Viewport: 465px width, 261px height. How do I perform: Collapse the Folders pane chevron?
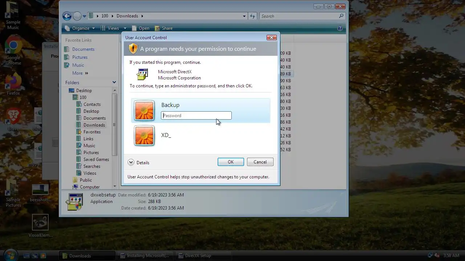point(114,83)
